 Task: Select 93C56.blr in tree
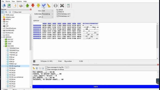(x=12, y=73)
